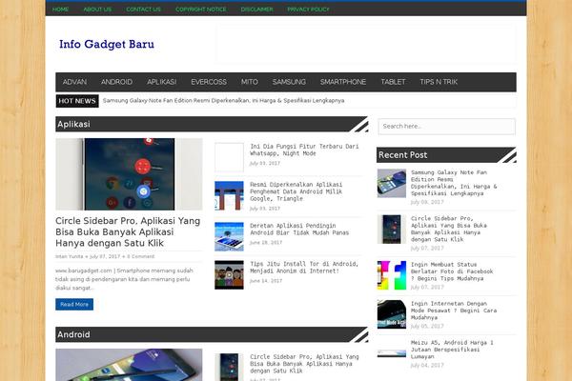
Task: Click the Info Gadget Baru site title
Action: click(x=107, y=44)
